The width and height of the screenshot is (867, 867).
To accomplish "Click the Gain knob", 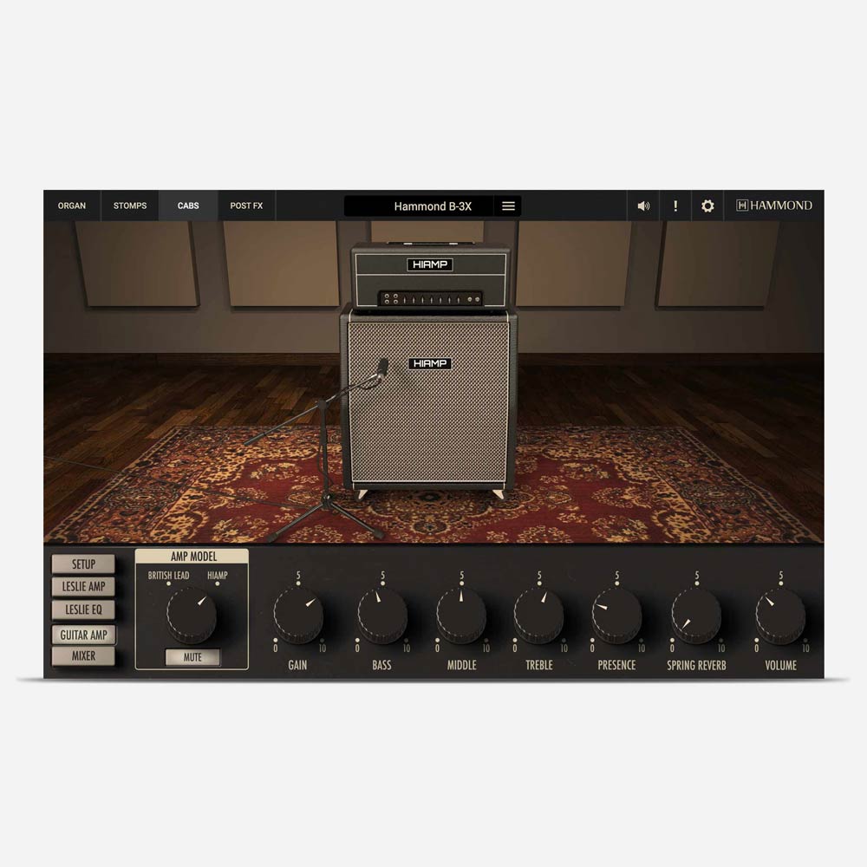I will tap(298, 616).
